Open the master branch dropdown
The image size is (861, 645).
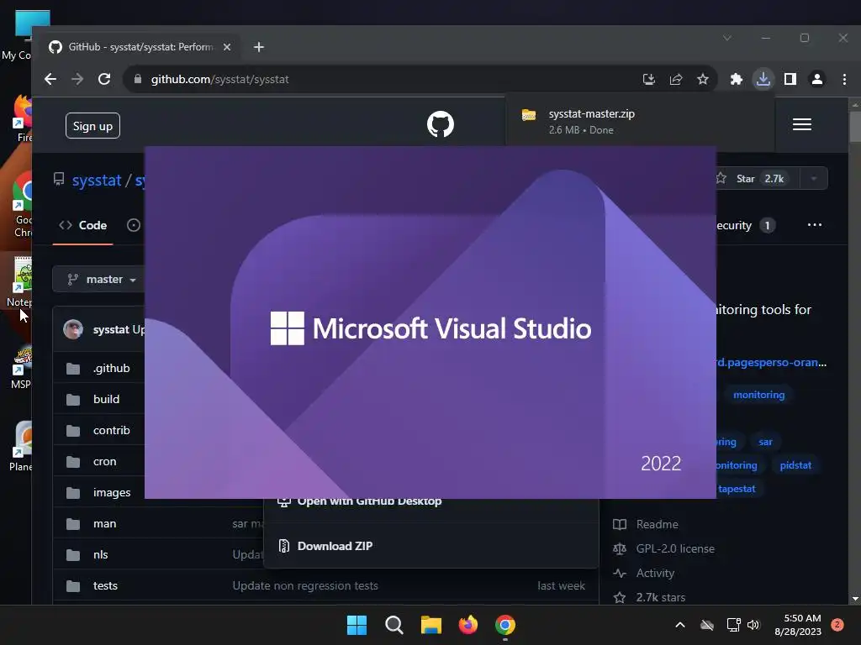[100, 280]
